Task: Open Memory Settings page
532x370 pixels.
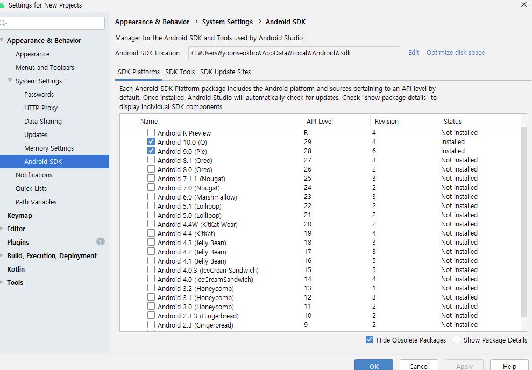Action: 49,148
